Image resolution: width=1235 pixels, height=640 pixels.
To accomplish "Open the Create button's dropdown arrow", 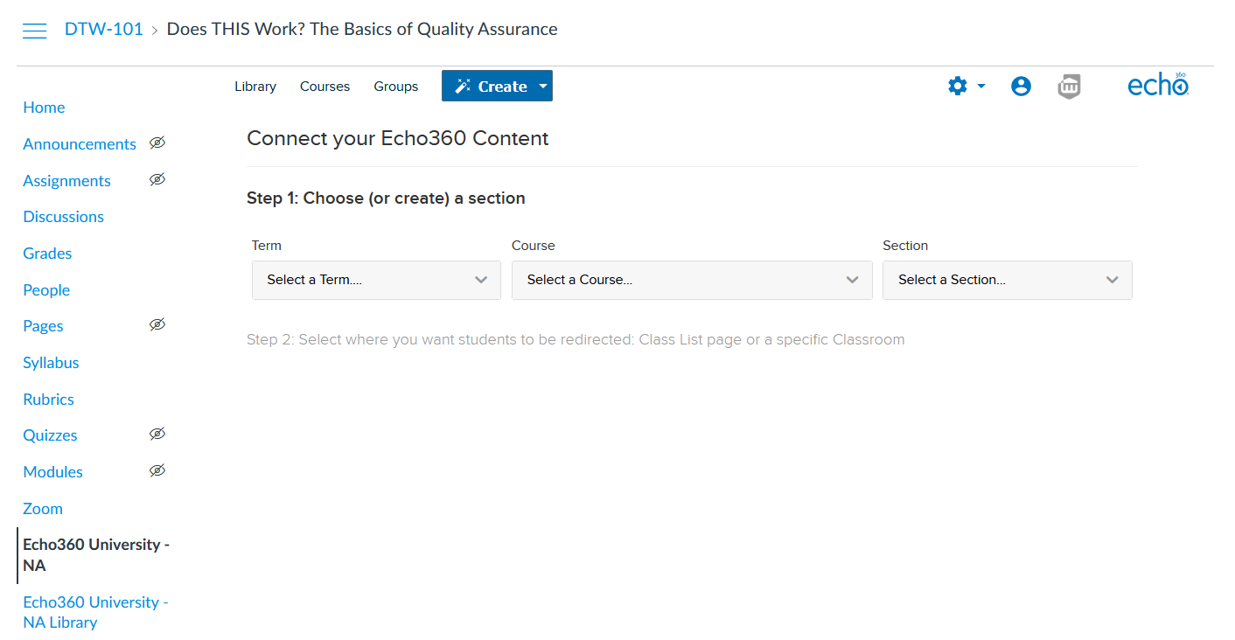I will coord(543,86).
